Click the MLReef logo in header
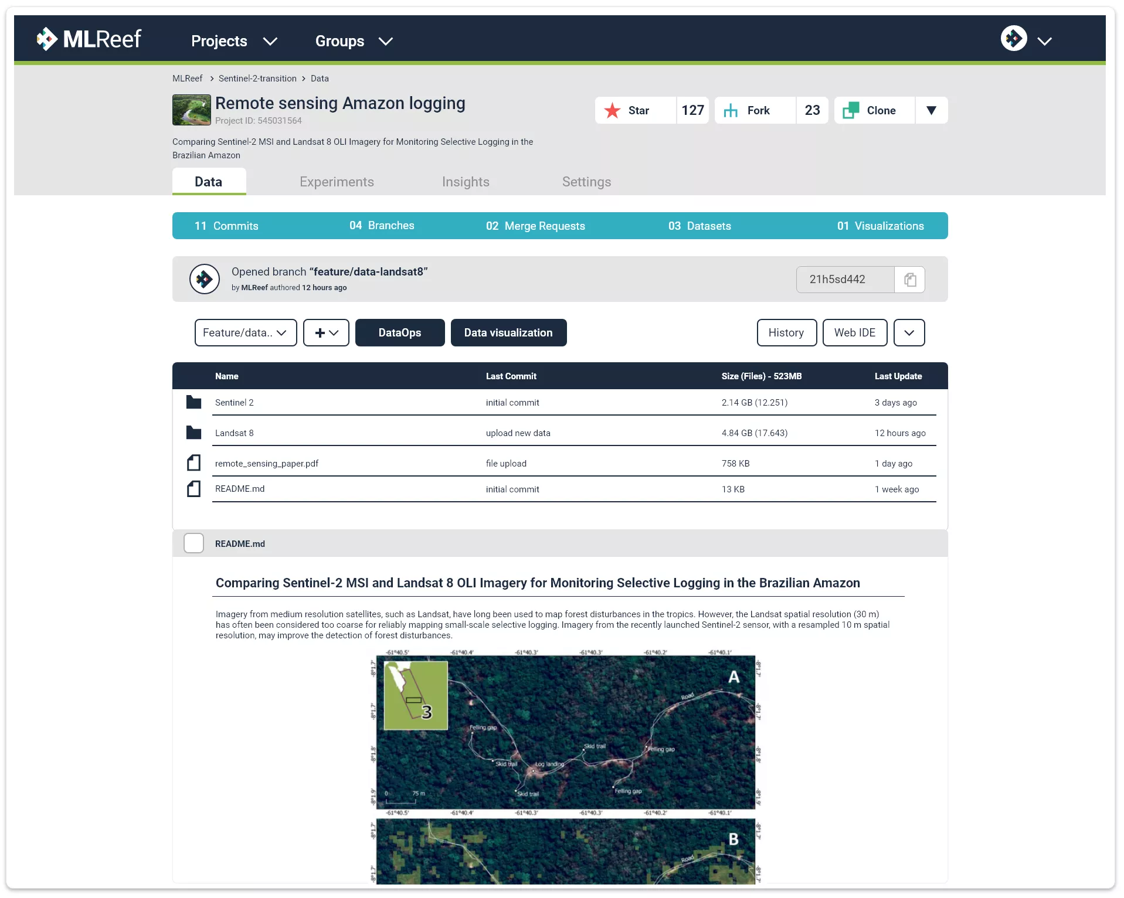 (x=89, y=39)
